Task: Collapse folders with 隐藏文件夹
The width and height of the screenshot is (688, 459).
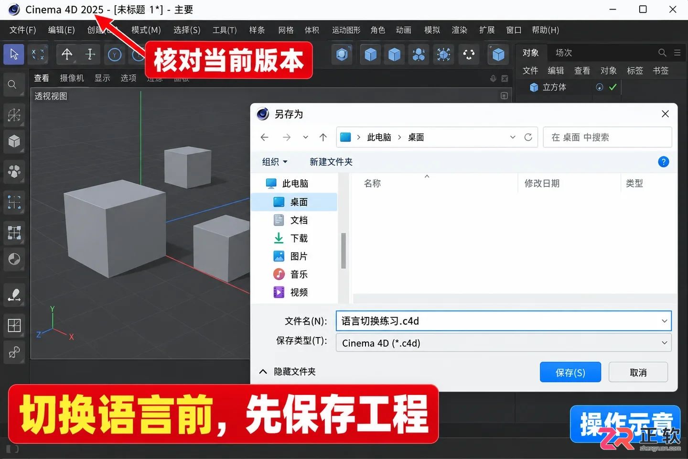Action: coord(287,372)
